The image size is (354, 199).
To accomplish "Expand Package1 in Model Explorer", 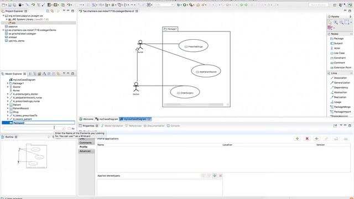I will click(8, 83).
